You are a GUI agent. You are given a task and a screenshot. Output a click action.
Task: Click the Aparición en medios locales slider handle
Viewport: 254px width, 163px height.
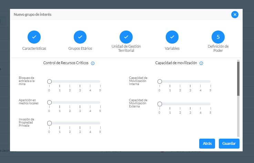pos(49,102)
